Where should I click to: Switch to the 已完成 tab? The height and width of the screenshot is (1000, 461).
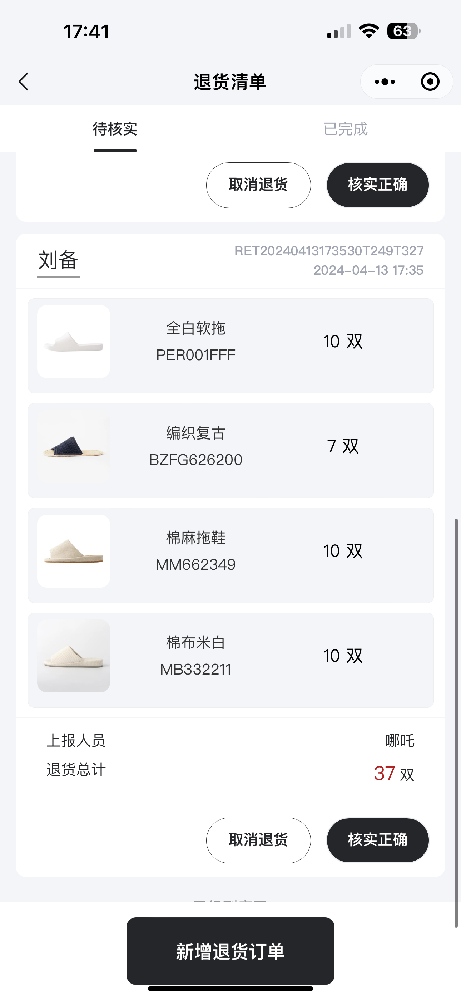point(345,129)
